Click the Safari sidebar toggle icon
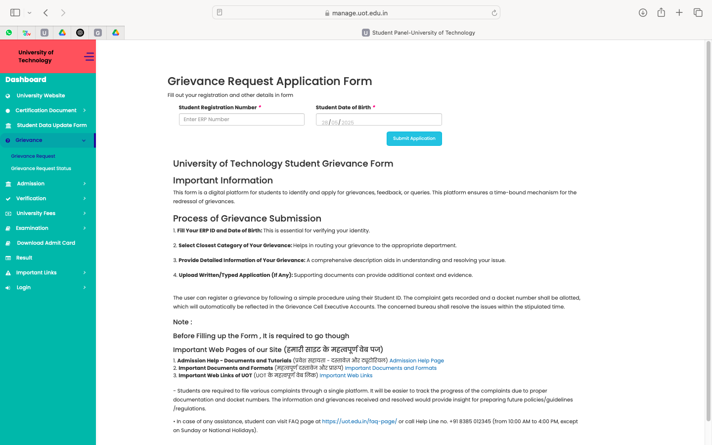Viewport: 712px width, 445px height. [x=15, y=13]
